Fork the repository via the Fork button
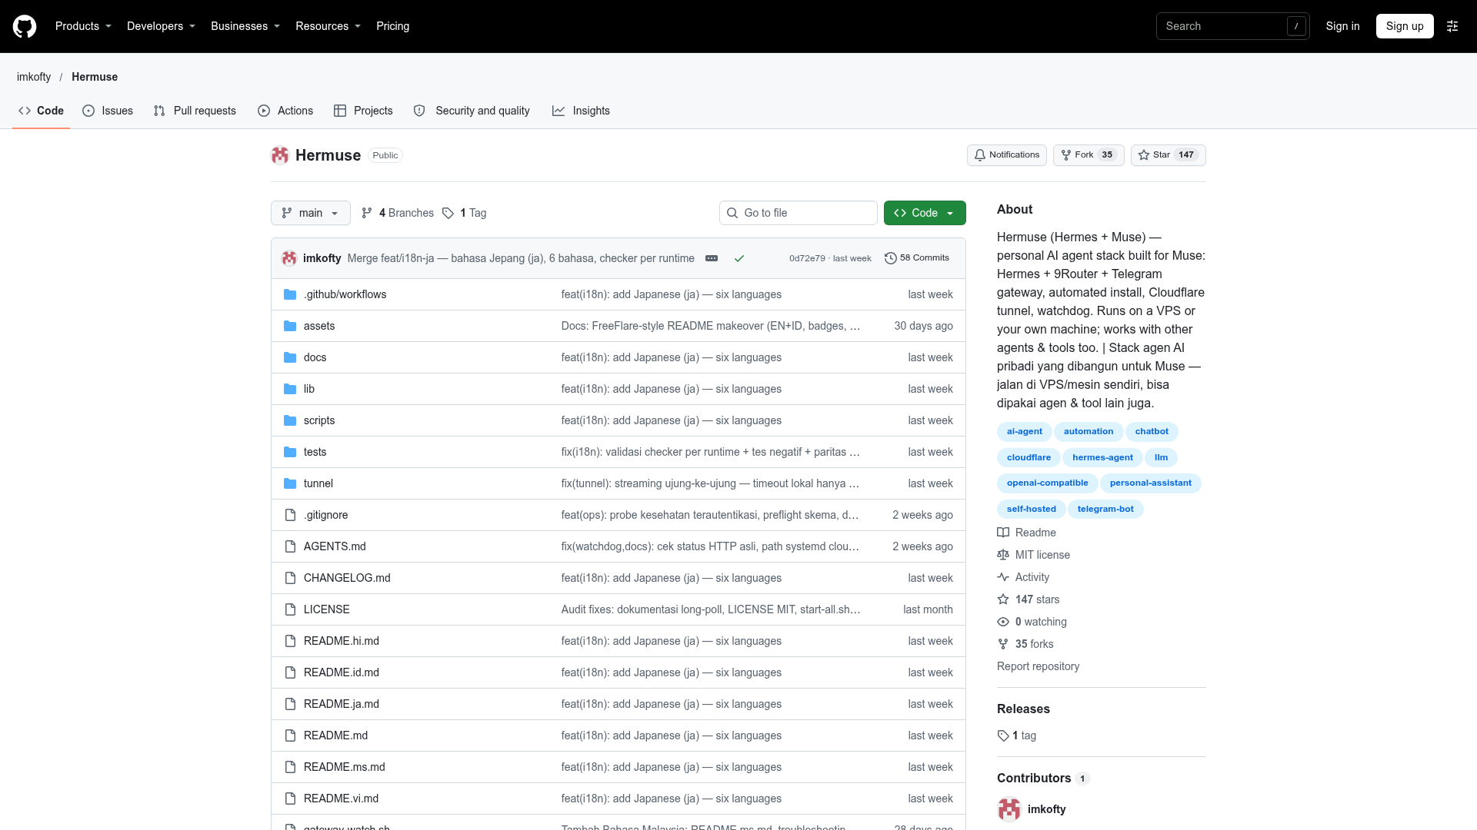 tap(1089, 155)
